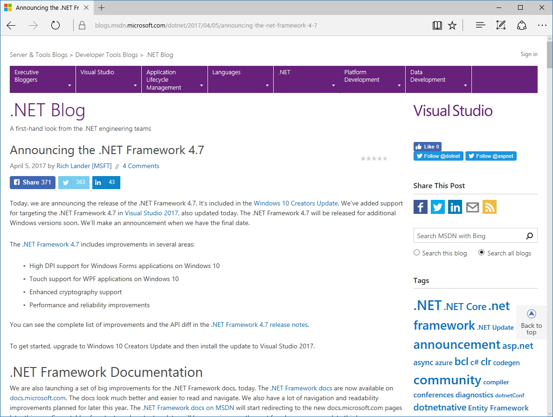Follow @dotnet on Twitter
Viewport: 553px width, 417px height.
click(x=438, y=156)
